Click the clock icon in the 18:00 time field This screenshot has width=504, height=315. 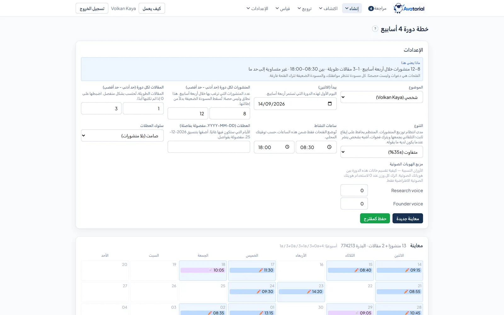287,147
